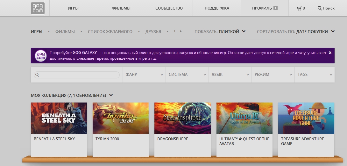Image resolution: width=347 pixels, height=166 pixels.
Task: Click the BENEATH A STEEL SKY title text
Action: tap(54, 139)
